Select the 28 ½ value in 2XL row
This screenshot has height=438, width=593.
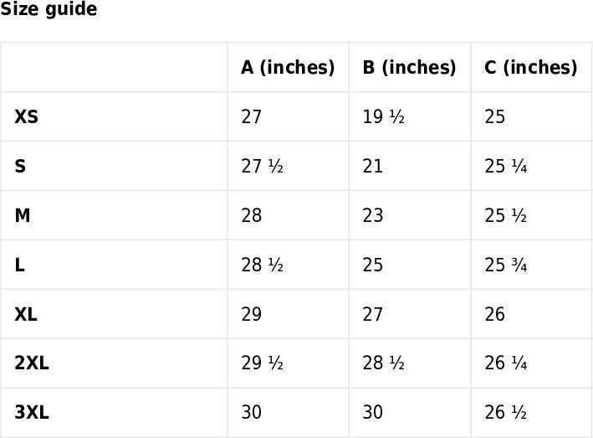[x=383, y=363]
